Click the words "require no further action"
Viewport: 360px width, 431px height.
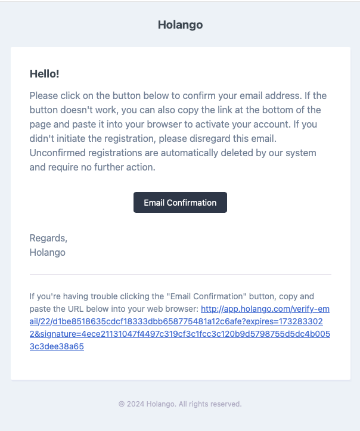point(101,167)
